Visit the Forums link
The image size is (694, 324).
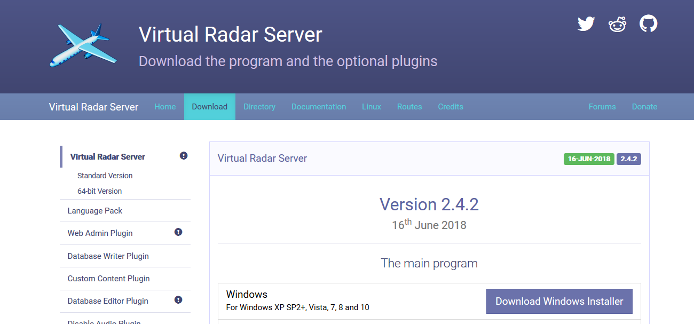click(x=602, y=106)
